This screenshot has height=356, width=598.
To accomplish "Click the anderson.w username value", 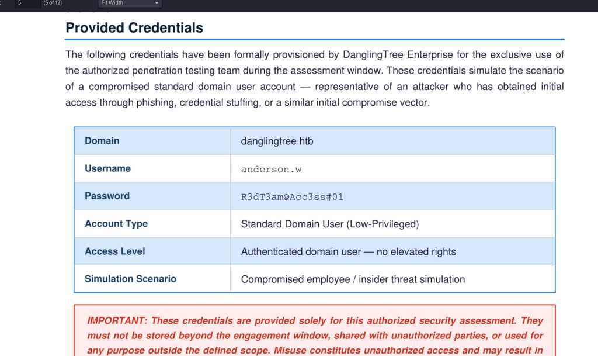I will [271, 170].
